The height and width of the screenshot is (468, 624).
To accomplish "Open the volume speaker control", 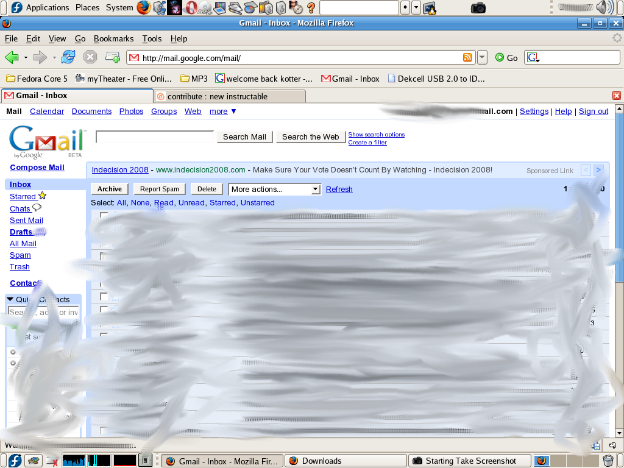I will pyautogui.click(x=604, y=7).
